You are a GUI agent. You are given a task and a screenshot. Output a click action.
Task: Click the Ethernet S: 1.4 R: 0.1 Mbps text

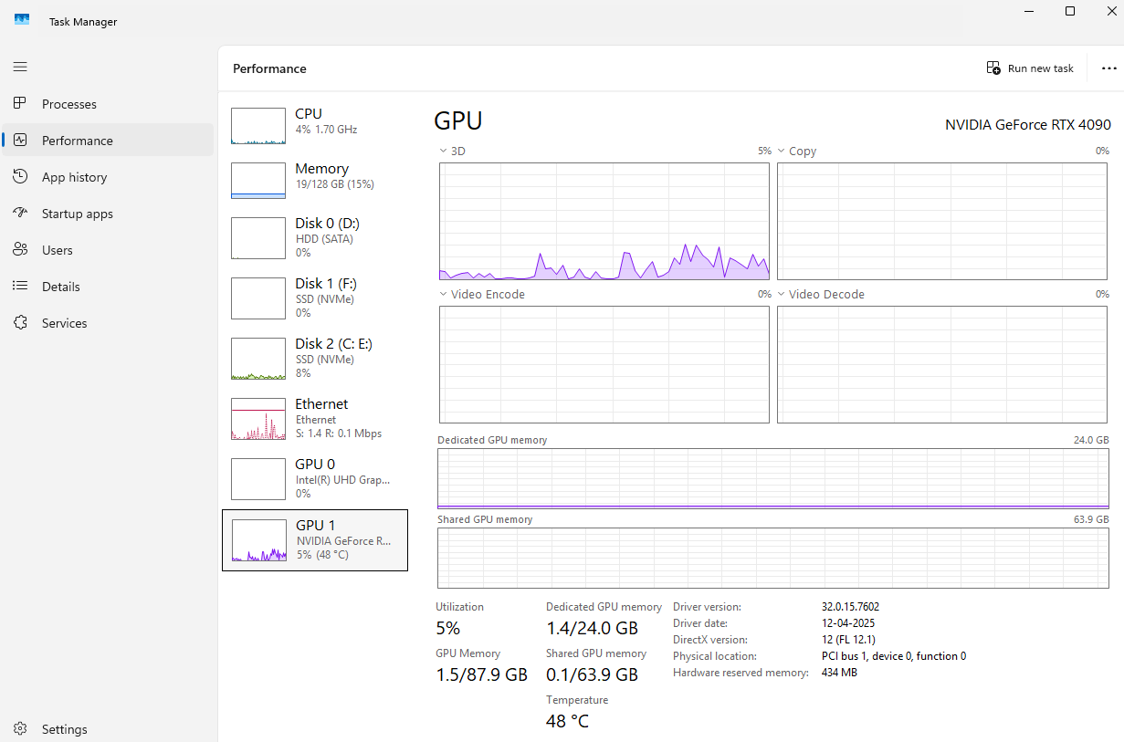pos(338,434)
